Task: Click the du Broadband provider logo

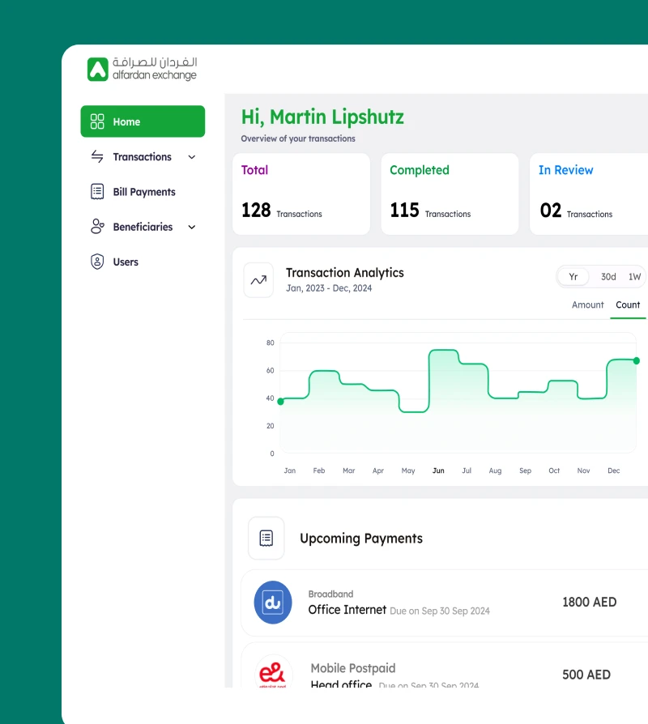Action: [273, 603]
